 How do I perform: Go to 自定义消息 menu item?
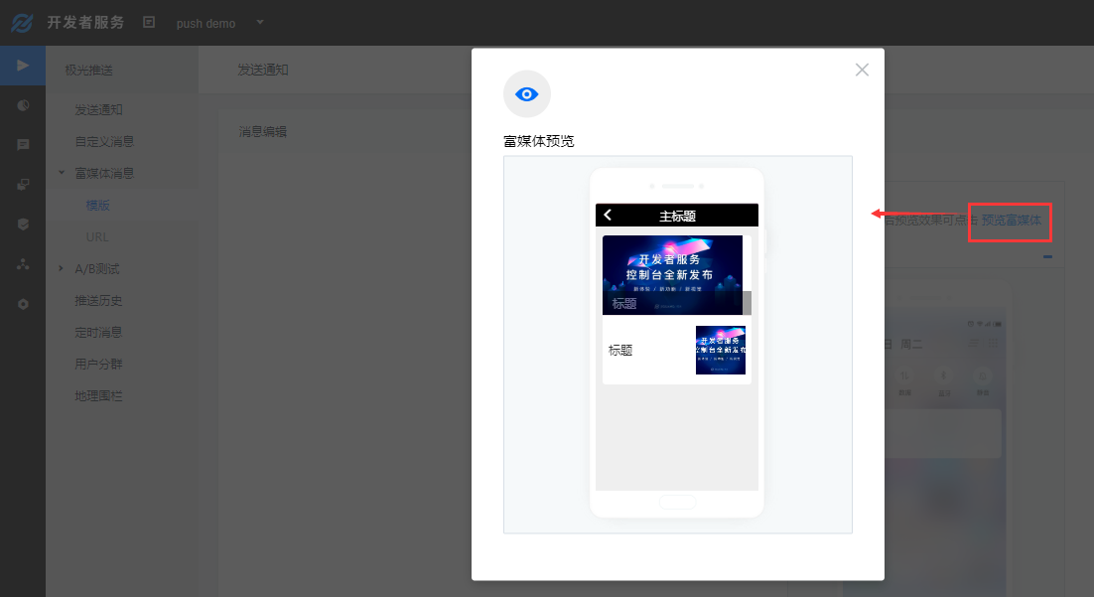[x=104, y=141]
